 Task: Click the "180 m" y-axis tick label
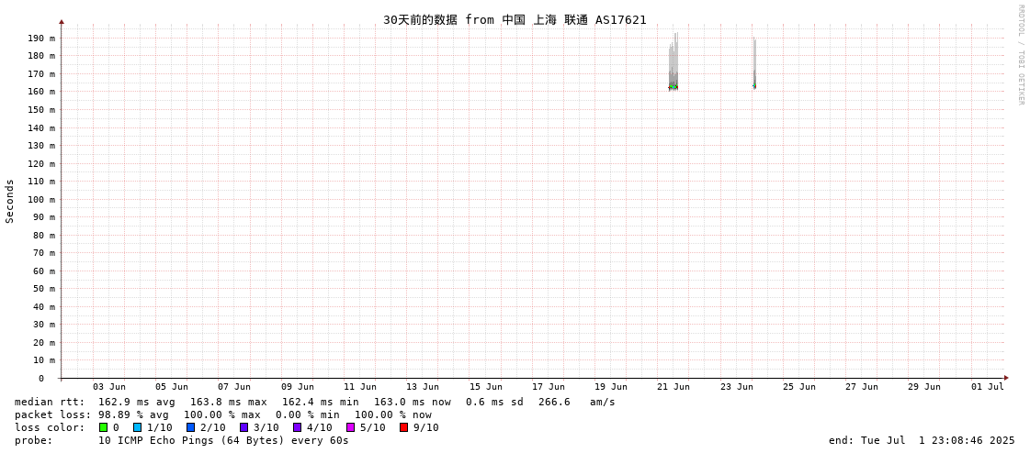click(x=42, y=56)
